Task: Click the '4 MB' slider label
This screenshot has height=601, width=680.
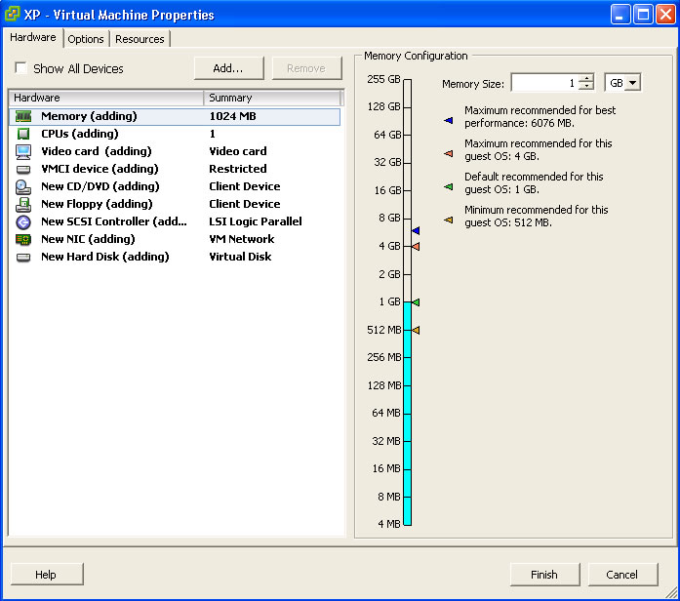Action: (389, 524)
